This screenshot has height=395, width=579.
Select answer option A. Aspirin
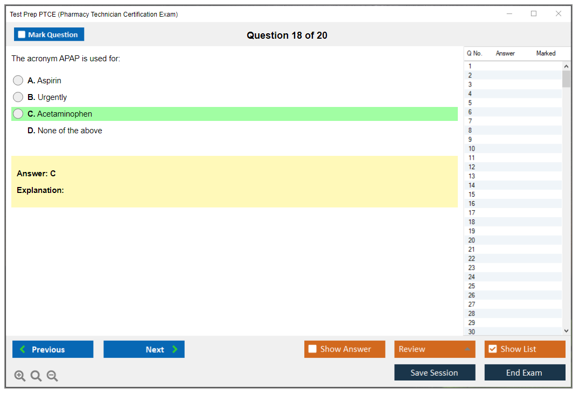(18, 81)
